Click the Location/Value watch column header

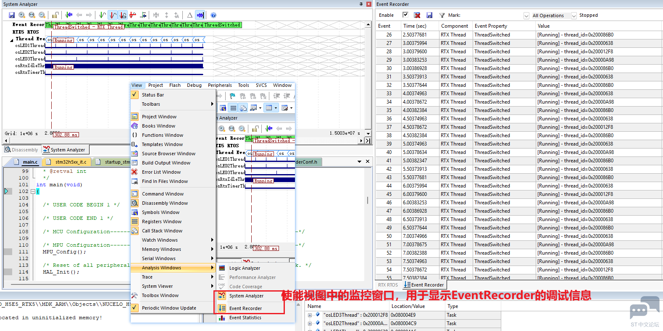tap(417, 306)
